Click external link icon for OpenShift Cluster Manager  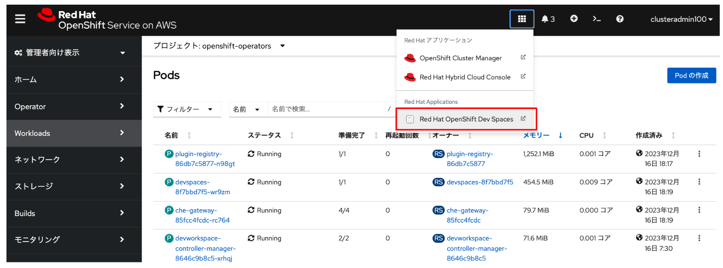[x=523, y=57]
